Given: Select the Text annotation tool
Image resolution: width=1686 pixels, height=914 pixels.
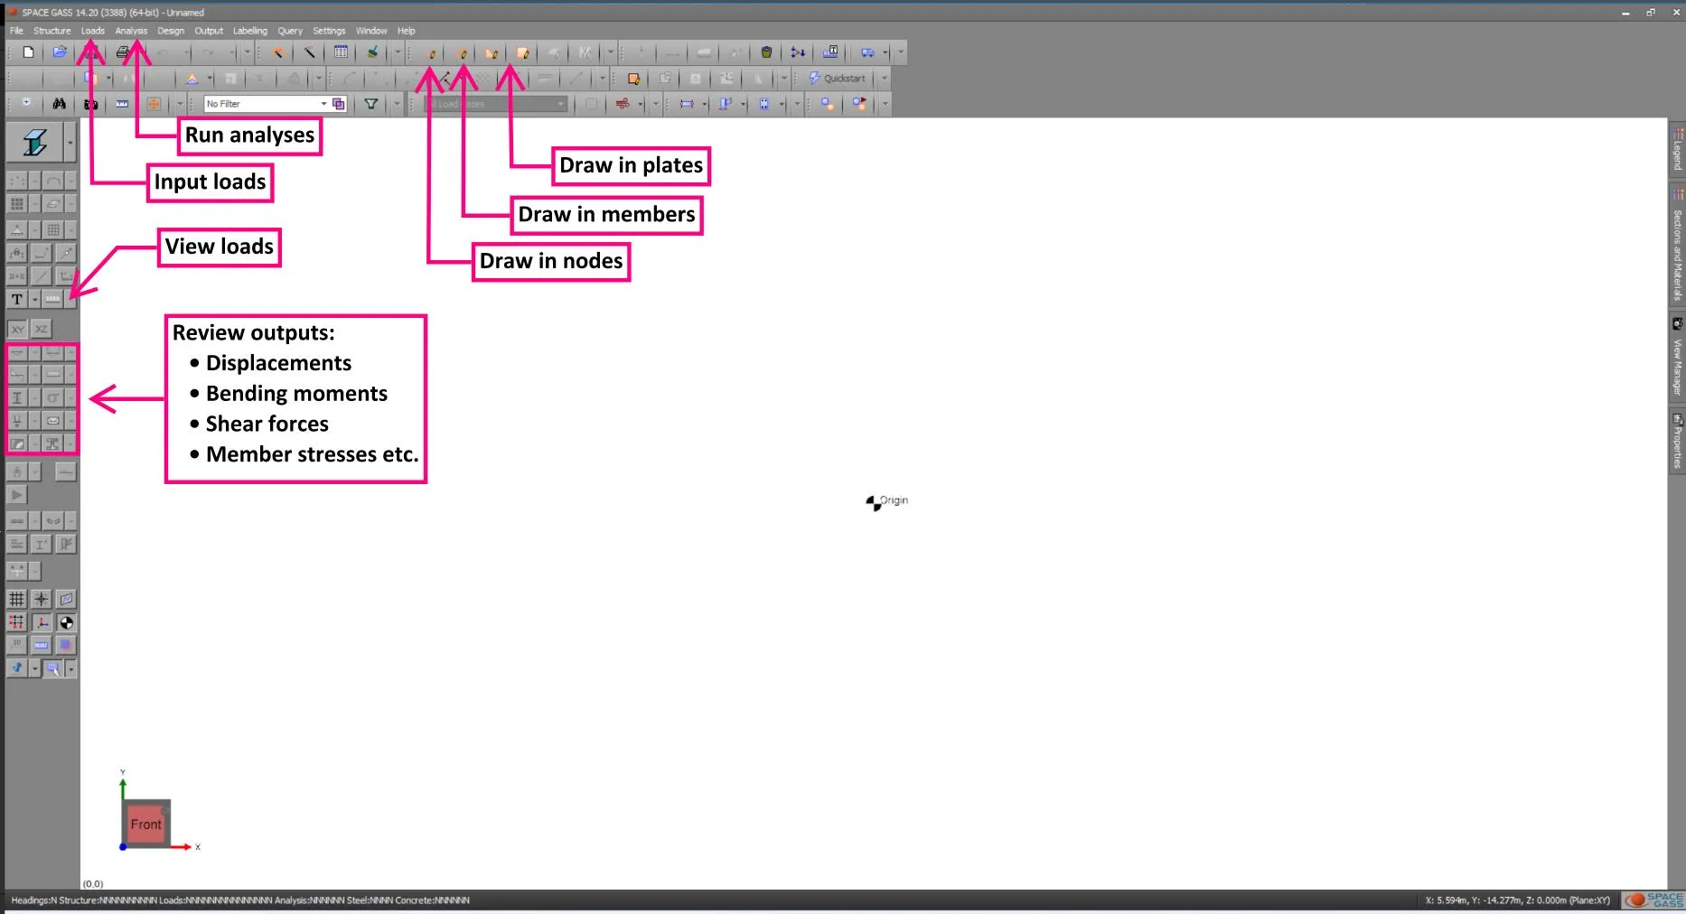Looking at the screenshot, I should 16,300.
